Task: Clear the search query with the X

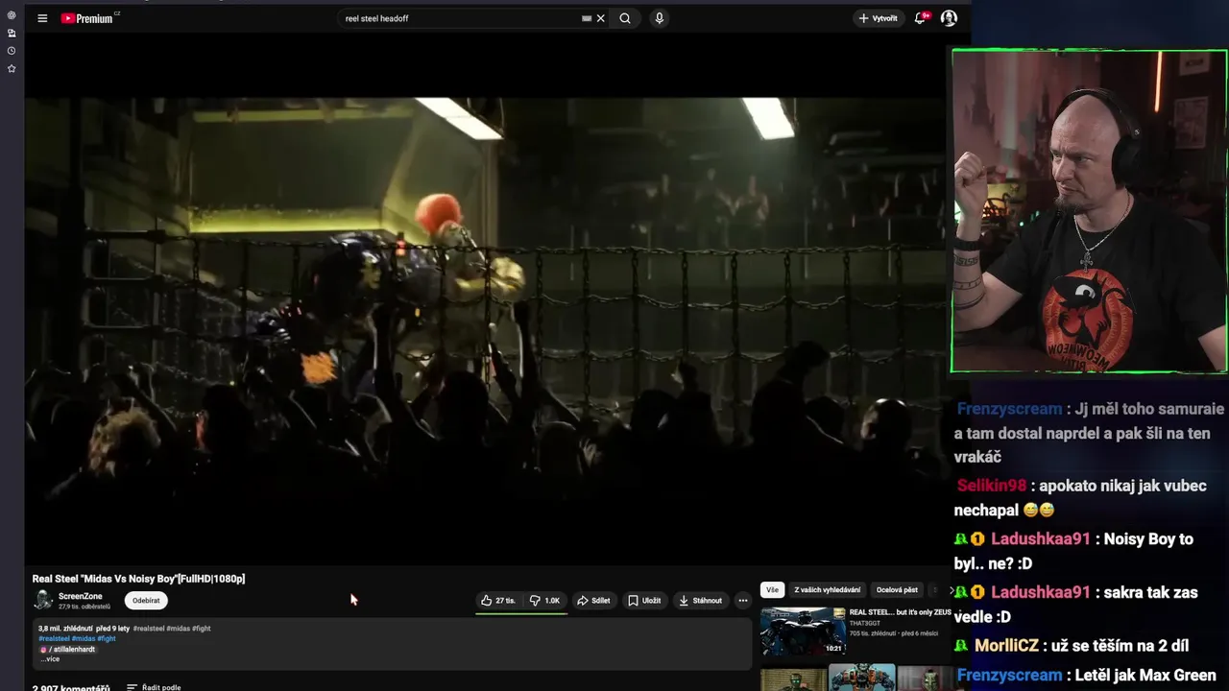Action: coord(601,18)
